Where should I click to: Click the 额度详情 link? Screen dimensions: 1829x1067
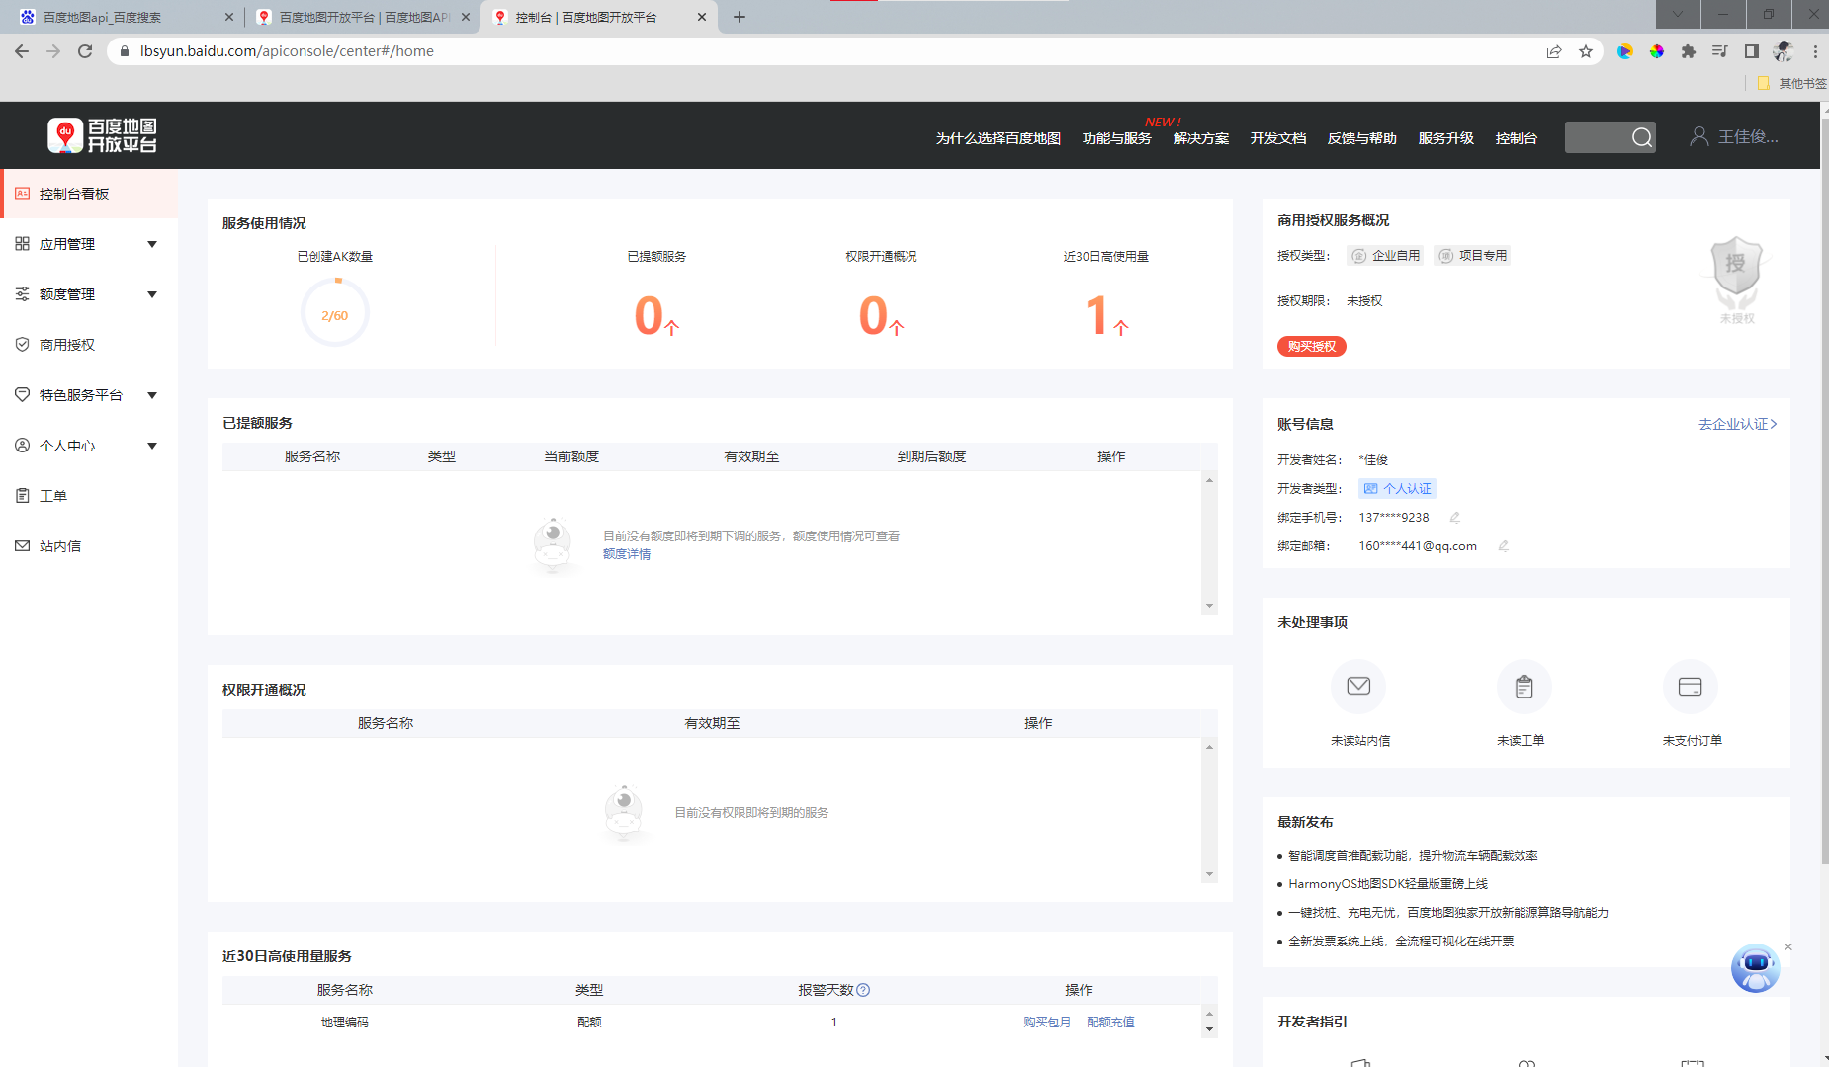point(627,554)
